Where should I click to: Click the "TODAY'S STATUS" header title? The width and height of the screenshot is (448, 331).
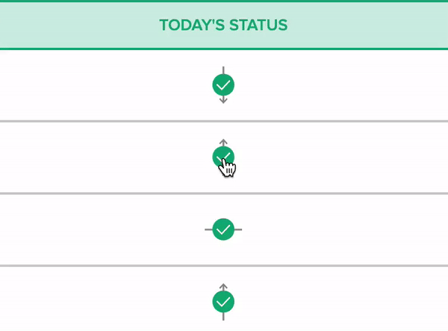point(223,25)
